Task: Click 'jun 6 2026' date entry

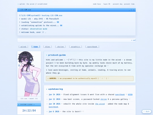Action: coord(54,112)
